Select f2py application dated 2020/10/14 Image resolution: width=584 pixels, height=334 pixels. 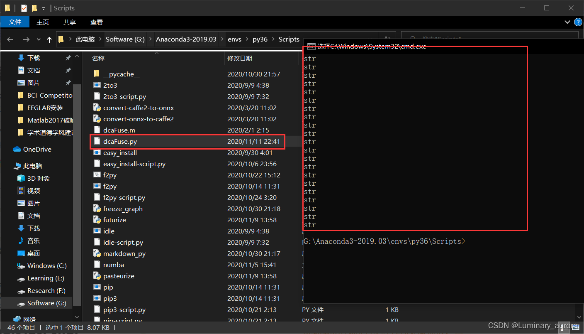tap(110, 187)
